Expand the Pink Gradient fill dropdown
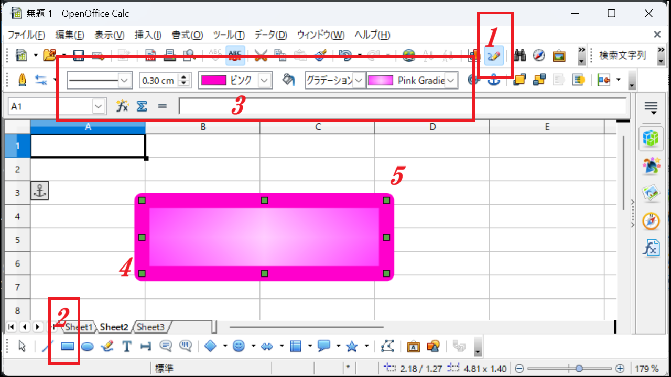This screenshot has height=377, width=671. (x=451, y=81)
